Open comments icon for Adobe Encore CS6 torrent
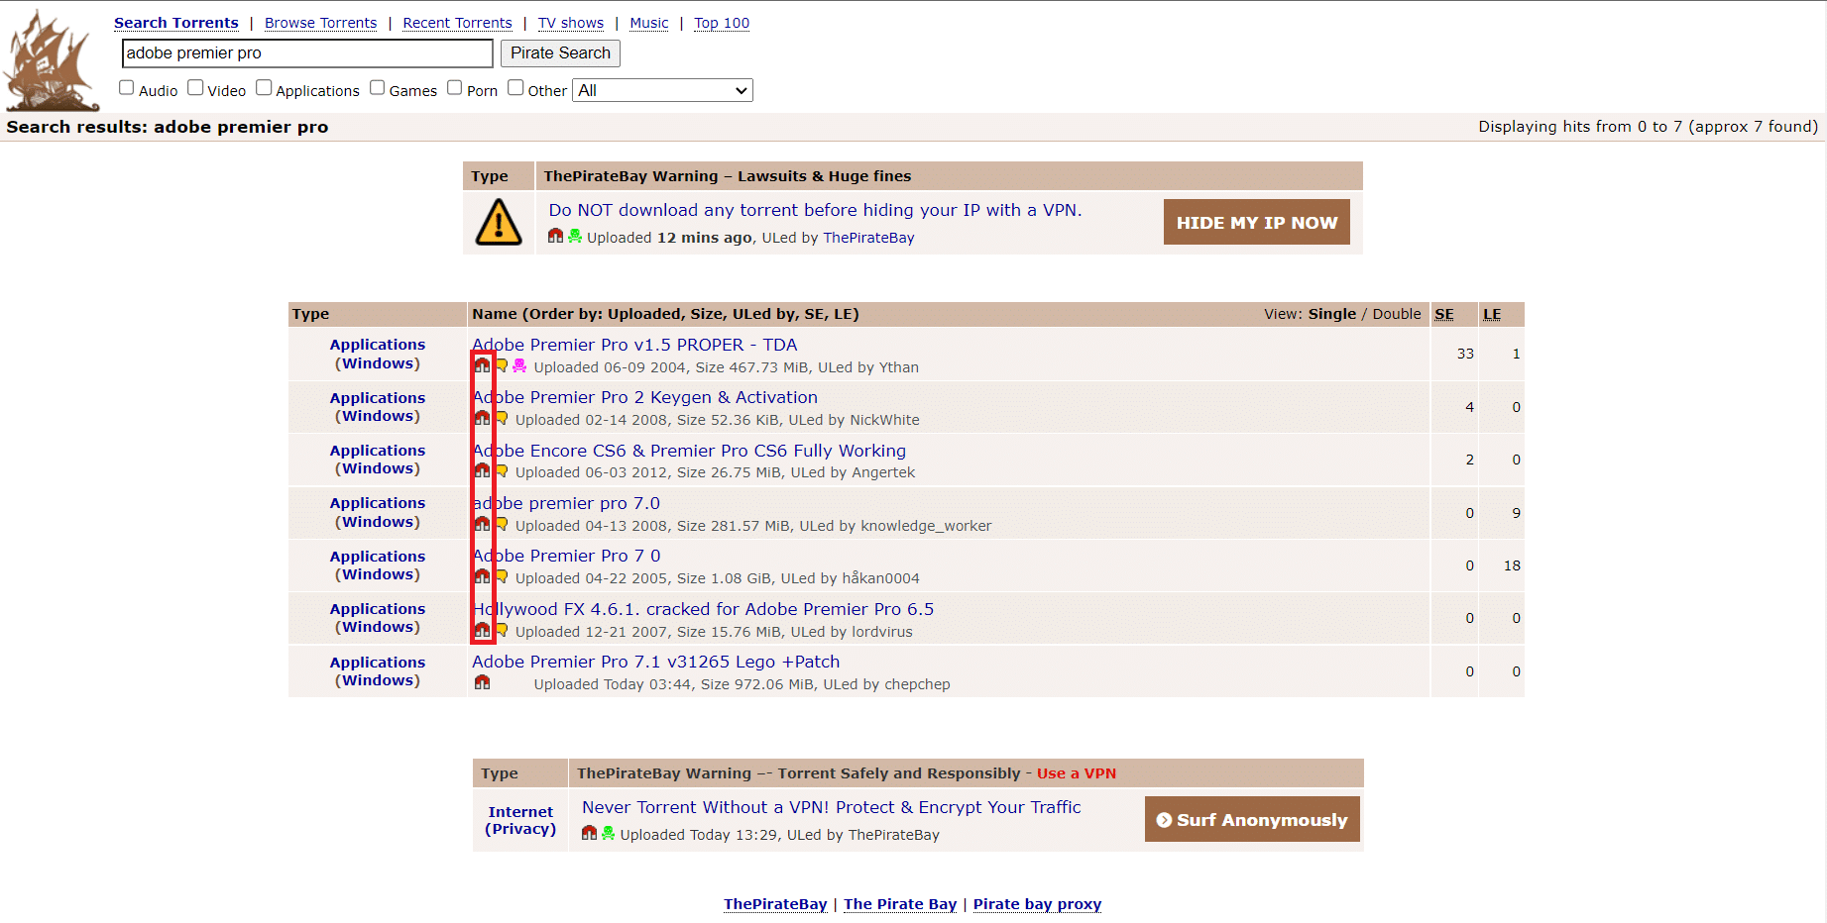 (x=502, y=470)
